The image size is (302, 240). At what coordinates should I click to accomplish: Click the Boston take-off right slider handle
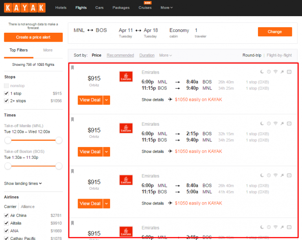(x=59, y=166)
